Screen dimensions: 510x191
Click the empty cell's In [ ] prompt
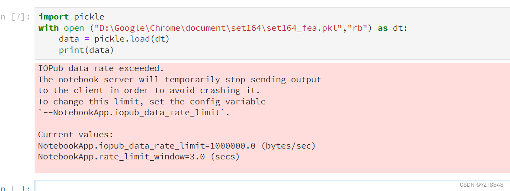[x=16, y=188]
